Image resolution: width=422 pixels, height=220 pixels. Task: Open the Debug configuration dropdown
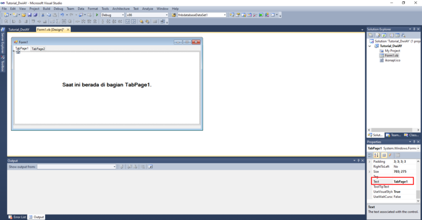pyautogui.click(x=123, y=15)
